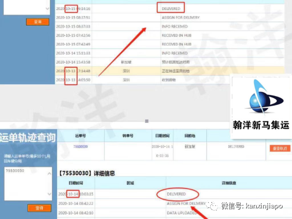This screenshot has height=219, width=292.
Task: Click the 转单号 column header
Action: pyautogui.click(x=128, y=136)
